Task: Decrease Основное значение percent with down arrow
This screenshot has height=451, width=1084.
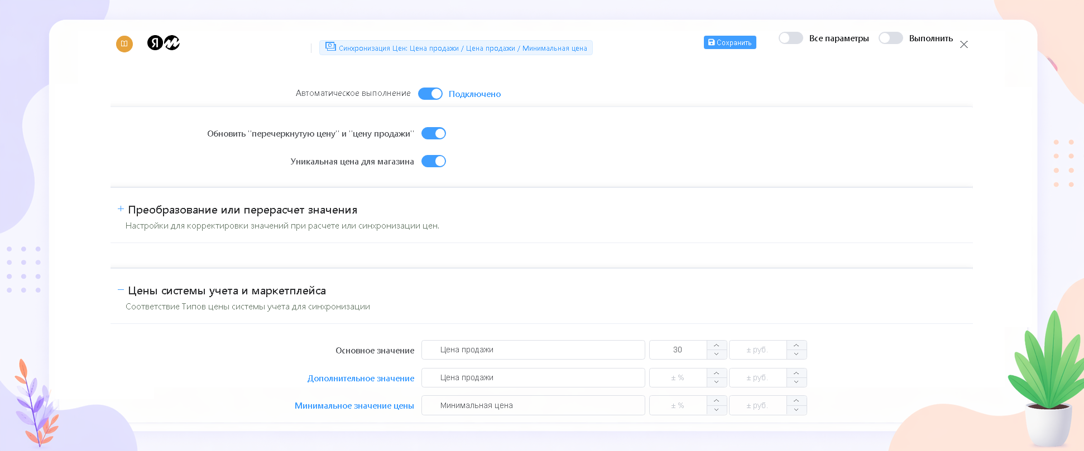Action: pos(717,355)
